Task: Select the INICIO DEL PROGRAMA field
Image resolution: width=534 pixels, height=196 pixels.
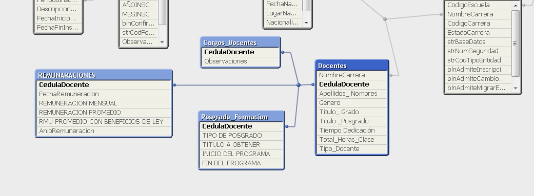Action: [x=242, y=154]
